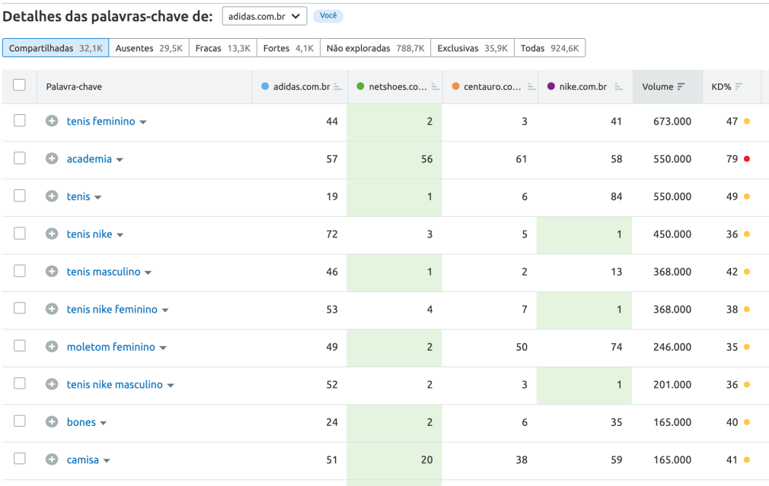This screenshot has width=769, height=486.
Task: Click red KD indicator for 'academia'
Action: click(x=747, y=159)
